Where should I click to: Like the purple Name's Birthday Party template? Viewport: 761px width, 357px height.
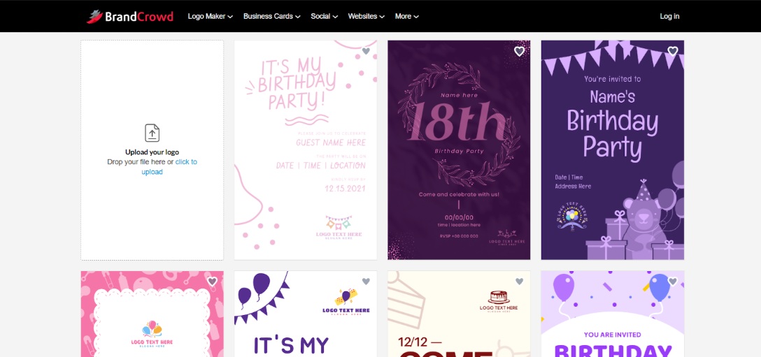pos(673,51)
